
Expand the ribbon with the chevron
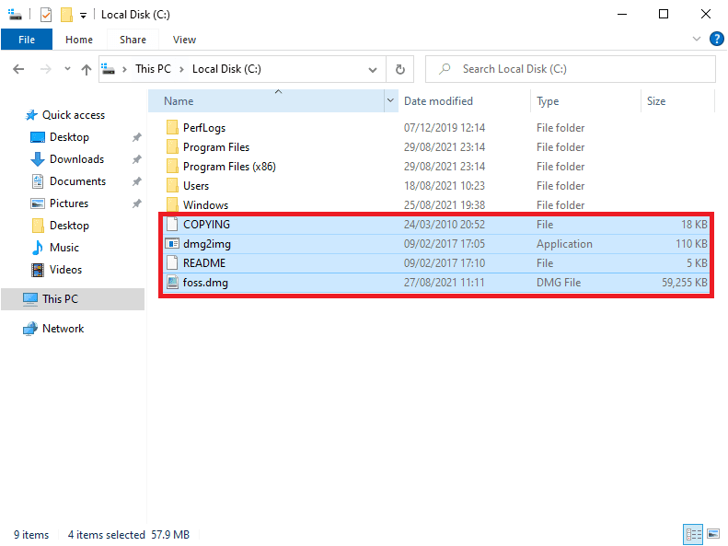(697, 39)
